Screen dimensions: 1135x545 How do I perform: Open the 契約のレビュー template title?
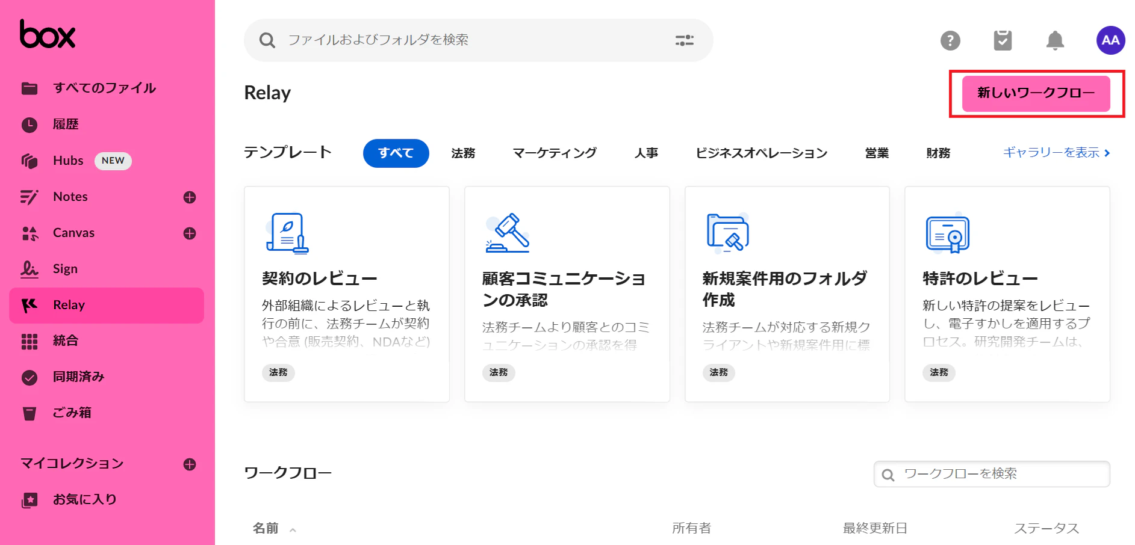pyautogui.click(x=320, y=279)
